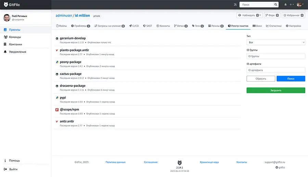Screen dimensions: 308x177
Task: Click the green Загрузить button
Action: click(x=276, y=90)
